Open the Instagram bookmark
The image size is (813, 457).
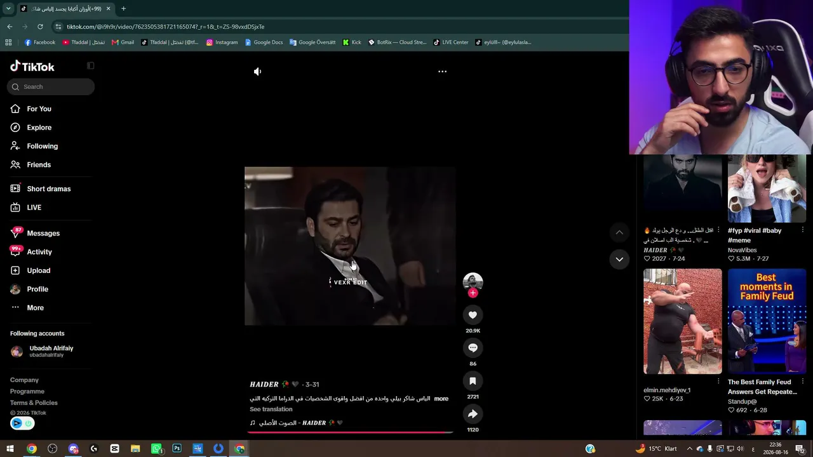coord(222,43)
